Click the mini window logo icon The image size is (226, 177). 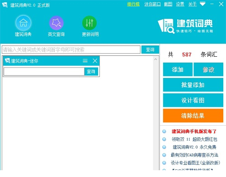click(7, 61)
